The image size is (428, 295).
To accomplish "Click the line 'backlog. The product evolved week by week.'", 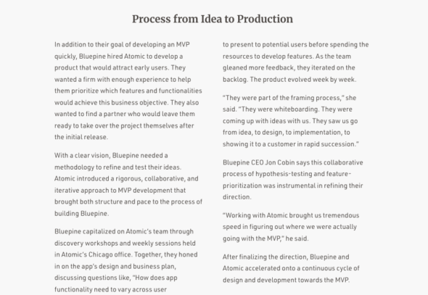I will click(x=289, y=80).
